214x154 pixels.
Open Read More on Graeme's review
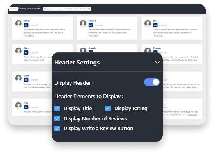point(94,36)
